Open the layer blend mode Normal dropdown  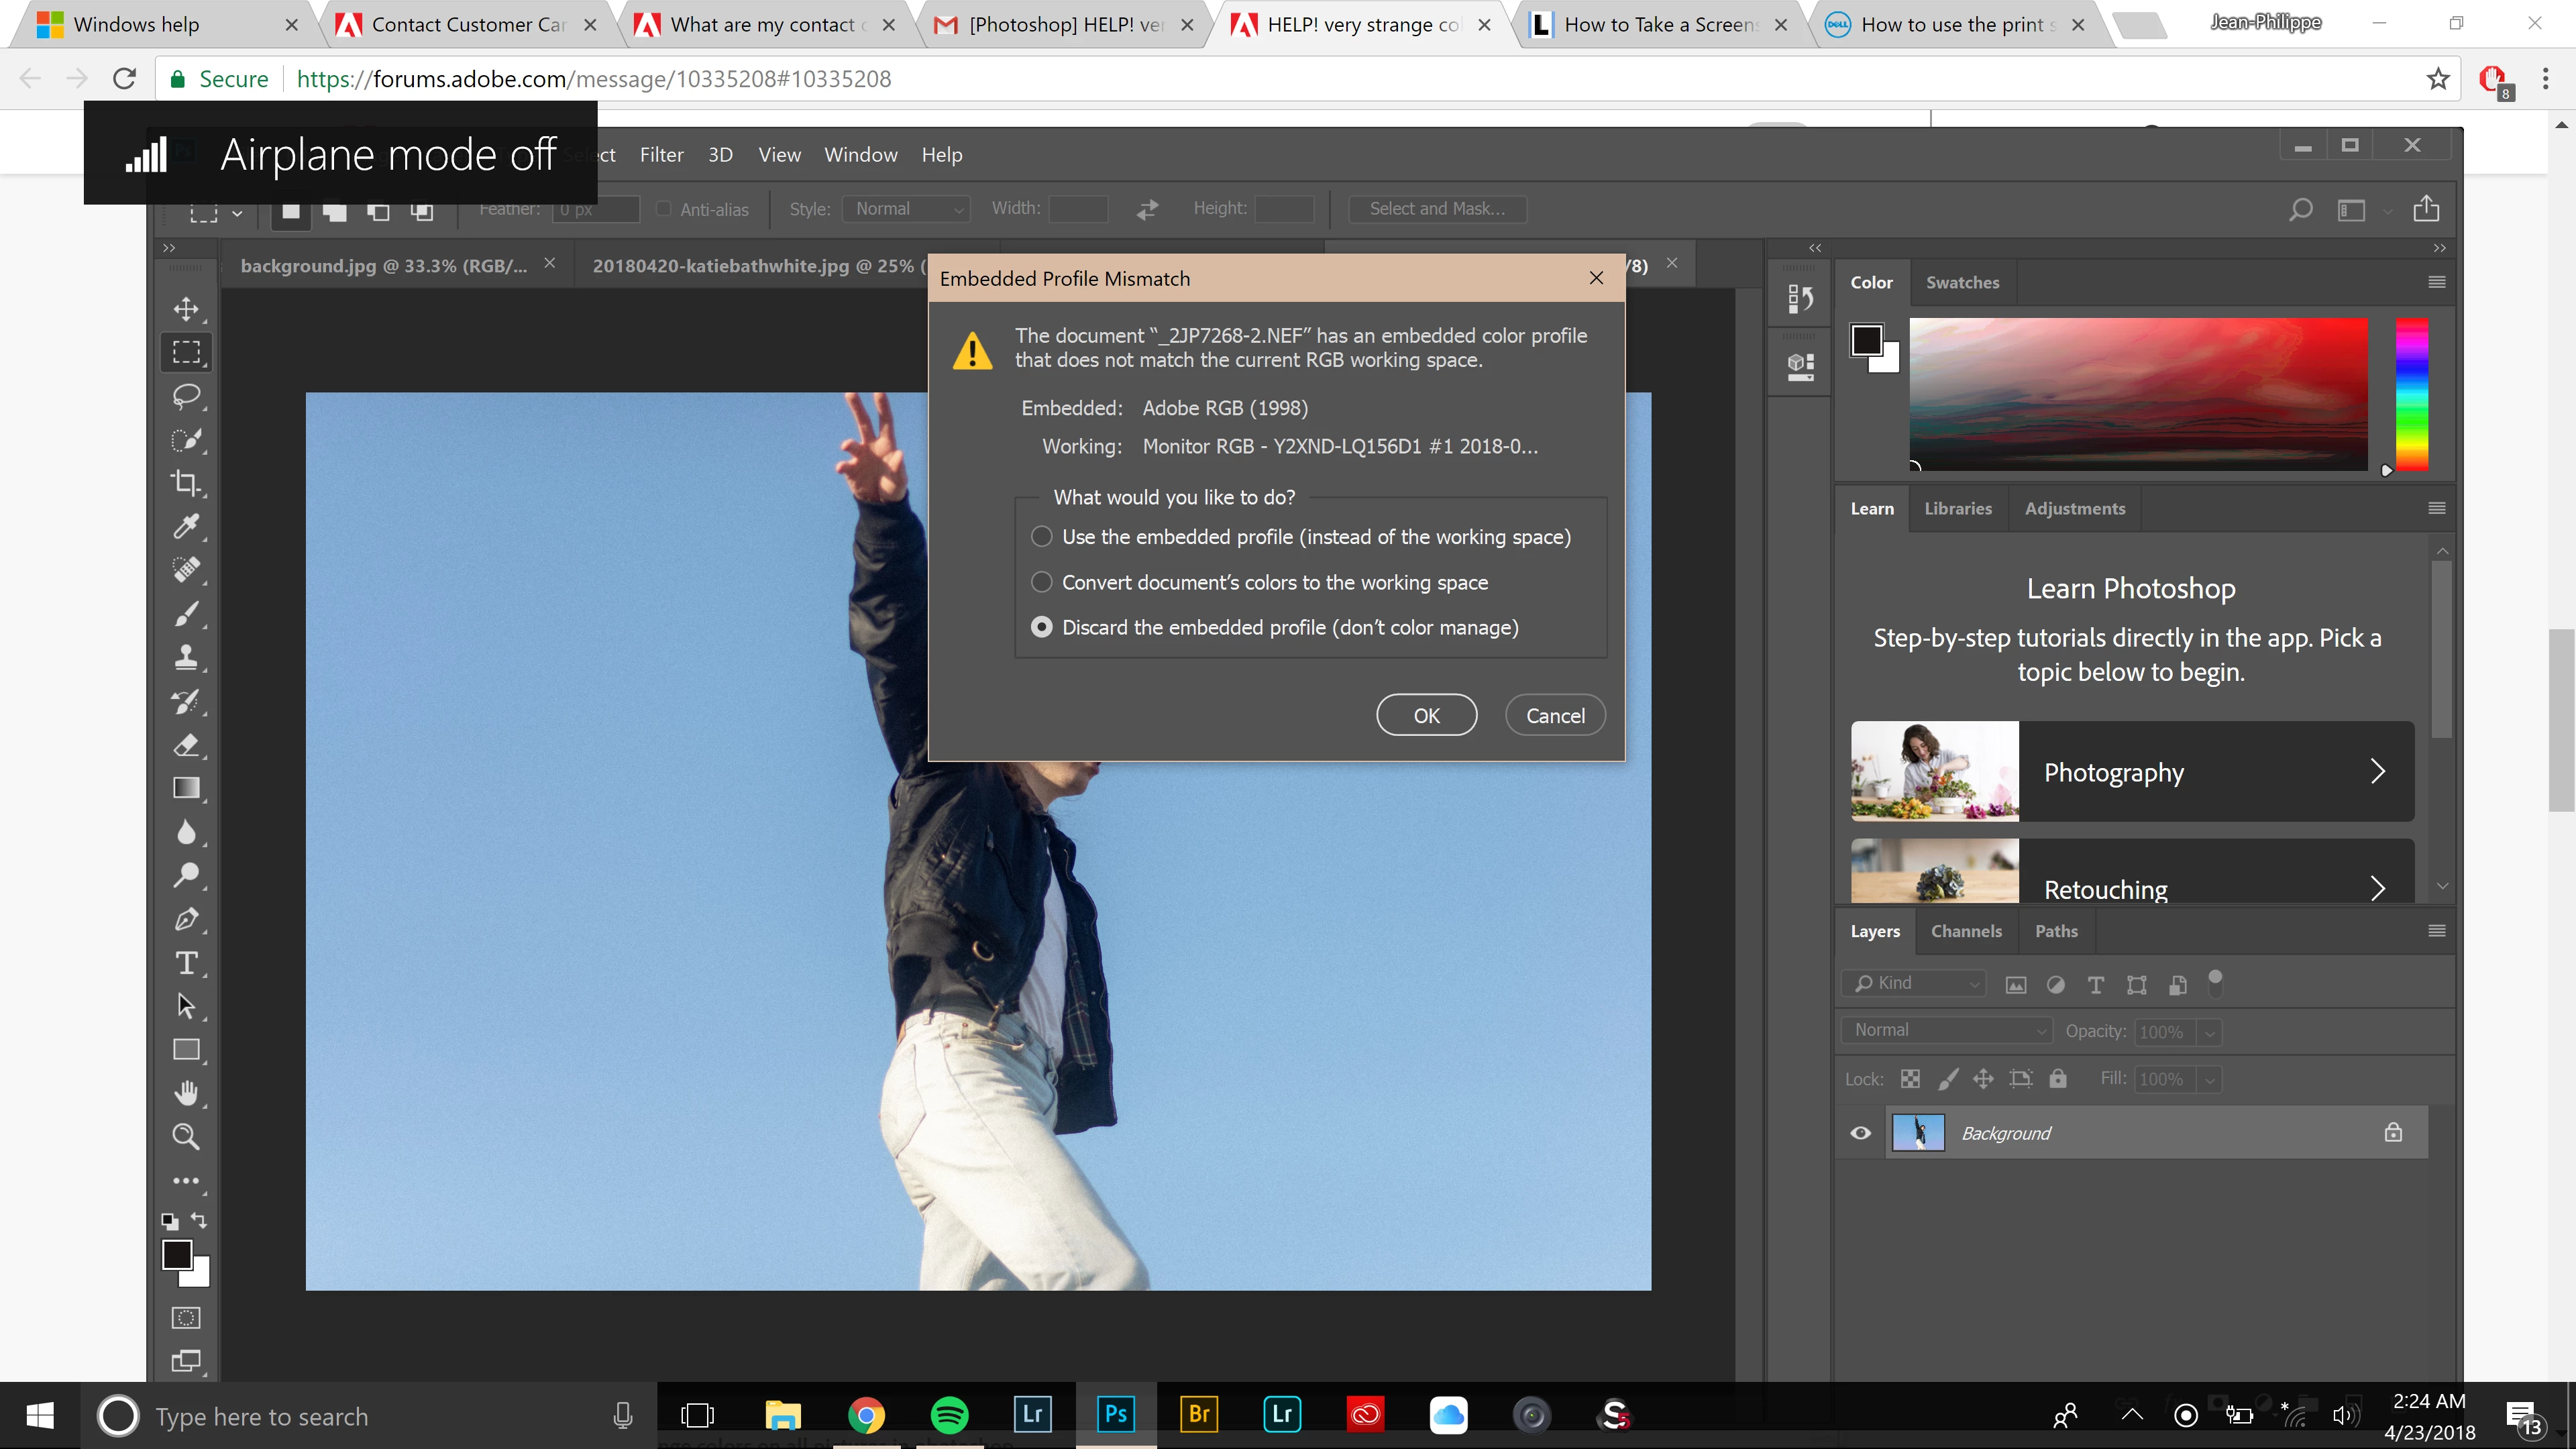[x=1945, y=1030]
